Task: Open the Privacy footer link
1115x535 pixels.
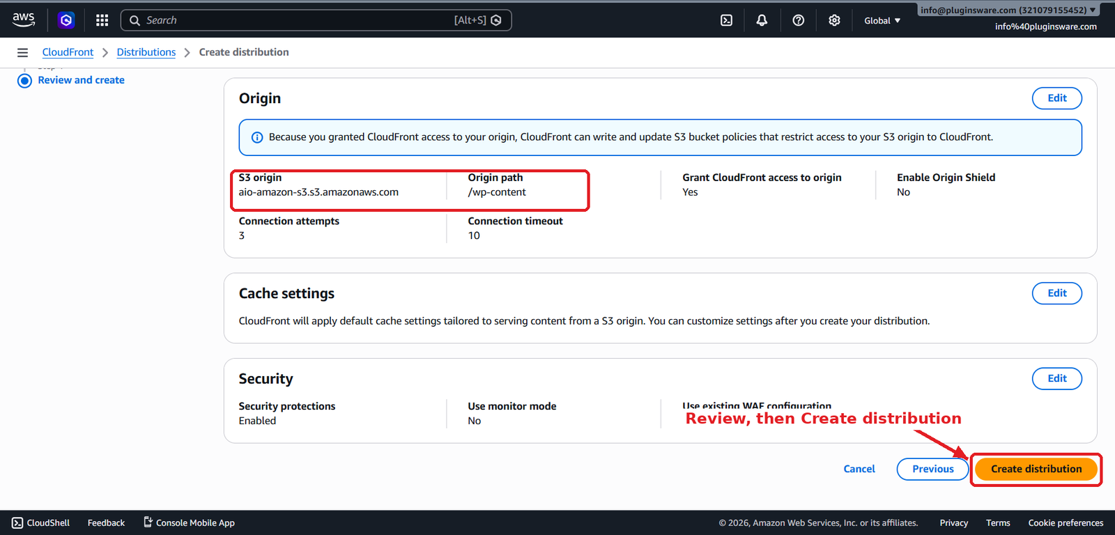Action: [953, 522]
